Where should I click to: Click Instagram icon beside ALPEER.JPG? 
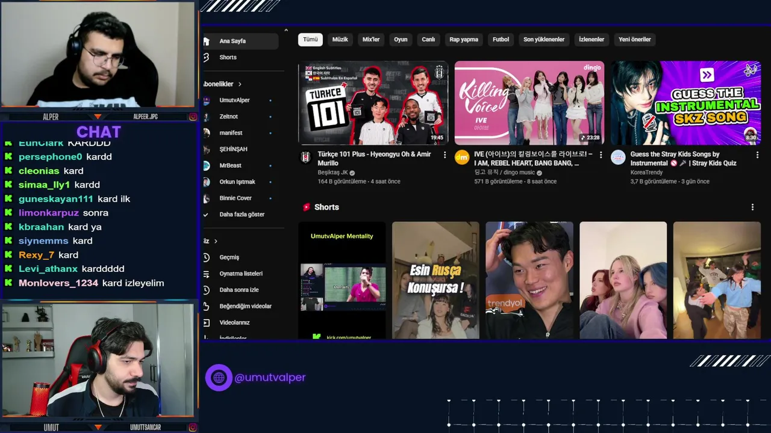[193, 117]
